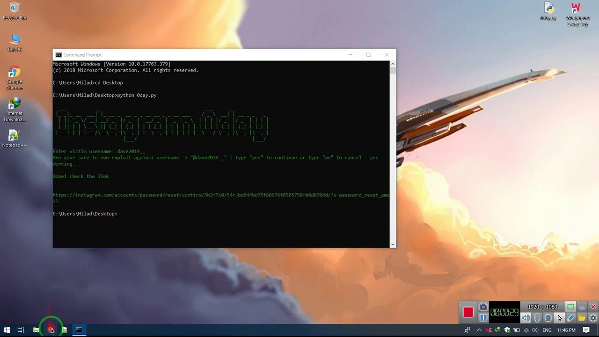Open the pencil drawing tool in recorder
The width and height of the screenshot is (599, 337).
(570, 318)
